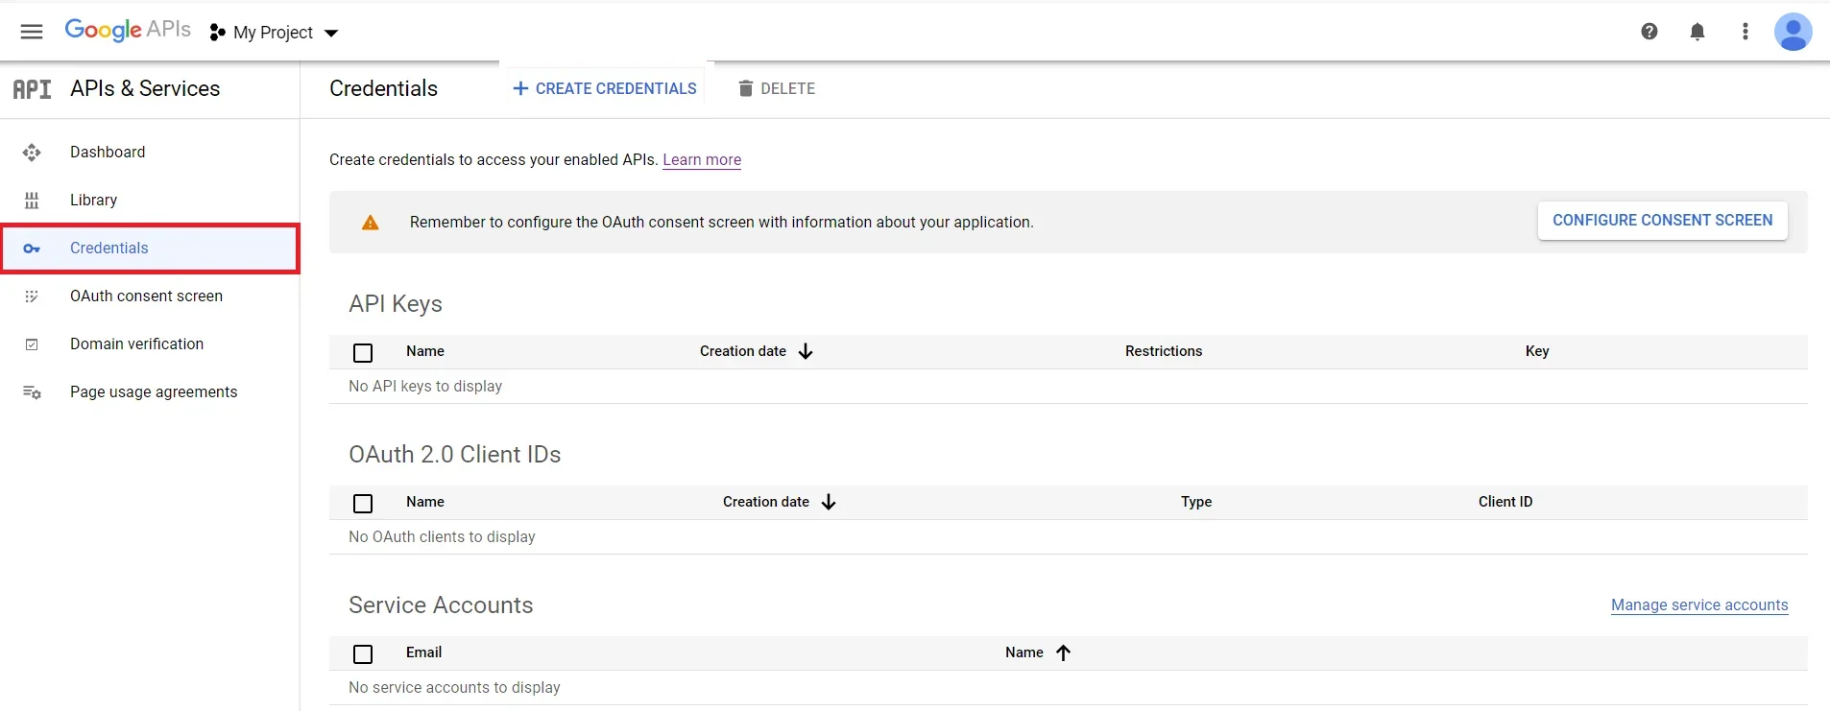Click the Library icon in sidebar
The image size is (1830, 711).
click(x=32, y=201)
